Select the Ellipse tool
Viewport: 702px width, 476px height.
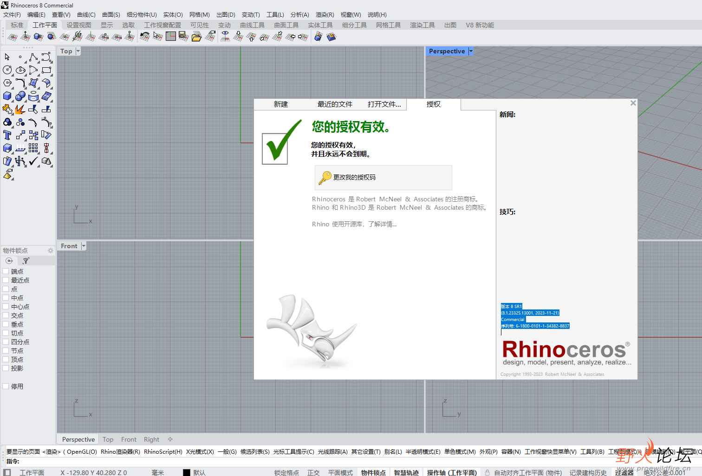click(20, 70)
